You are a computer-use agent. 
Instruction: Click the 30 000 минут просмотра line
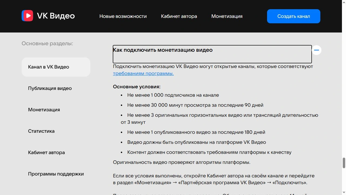coord(195,105)
